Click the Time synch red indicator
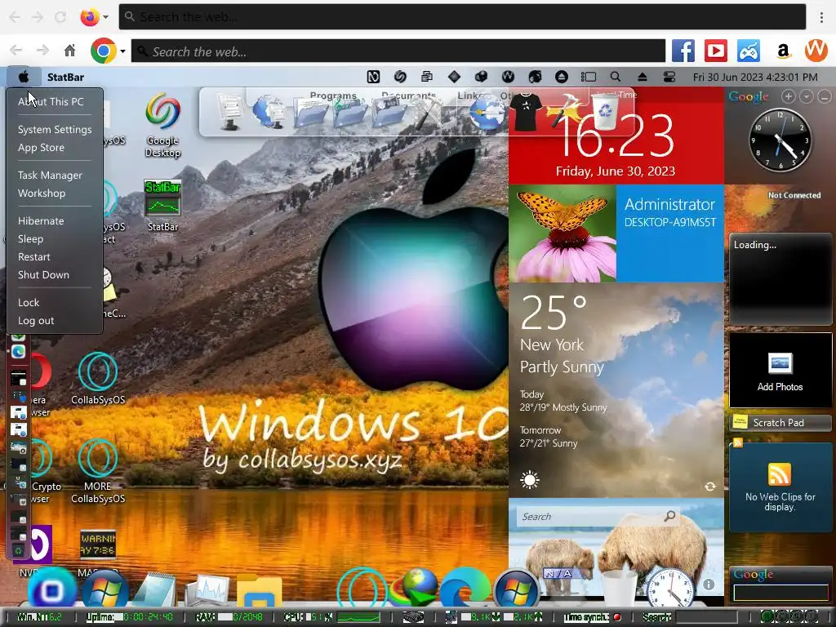The width and height of the screenshot is (836, 627). coord(617,617)
